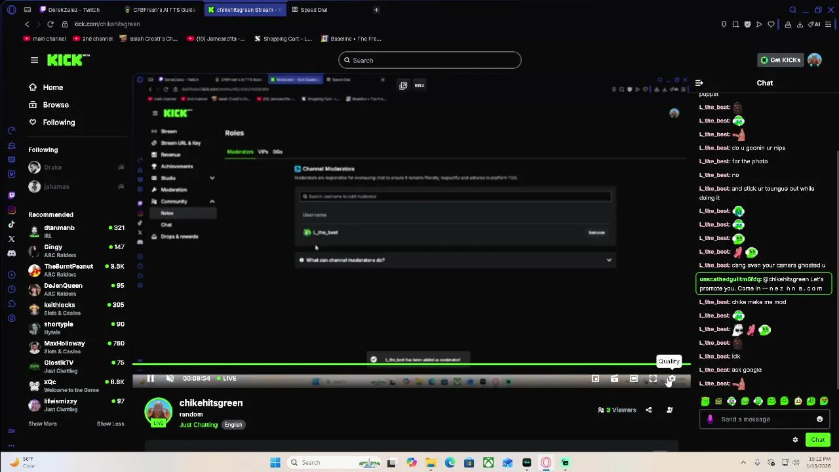Click the purple microphone chat icon
The width and height of the screenshot is (839, 472).
click(710, 419)
